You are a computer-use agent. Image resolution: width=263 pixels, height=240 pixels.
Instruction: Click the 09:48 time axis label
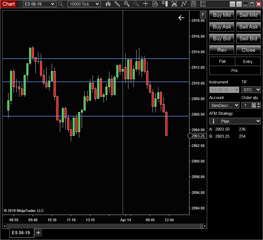33,220
